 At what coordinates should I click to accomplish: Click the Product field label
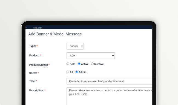tap(34, 55)
